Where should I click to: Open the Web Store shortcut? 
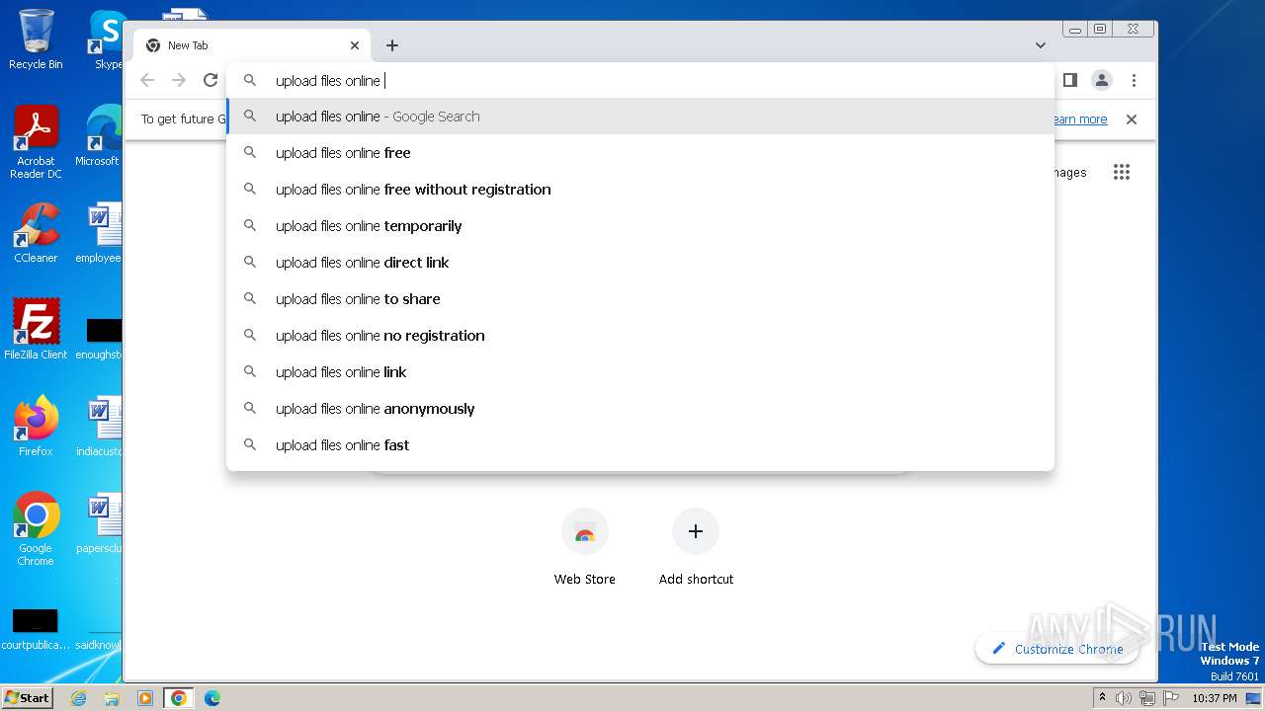pyautogui.click(x=584, y=547)
